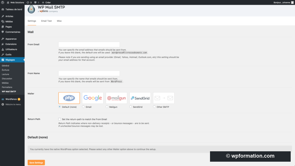The width and height of the screenshot is (295, 166).
Task: Click the Utilisateurs person icon
Action: click(3, 49)
